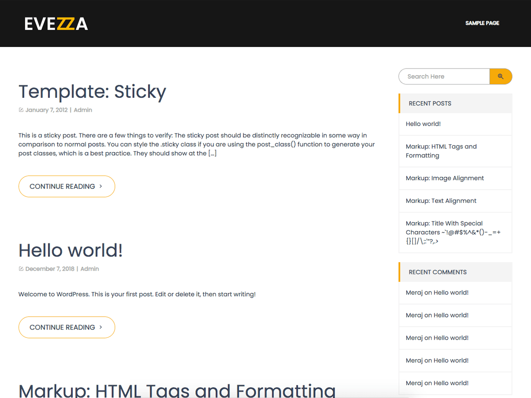Open Markup: Text Alignment from Recent Posts
The image size is (531, 398).
[441, 200]
